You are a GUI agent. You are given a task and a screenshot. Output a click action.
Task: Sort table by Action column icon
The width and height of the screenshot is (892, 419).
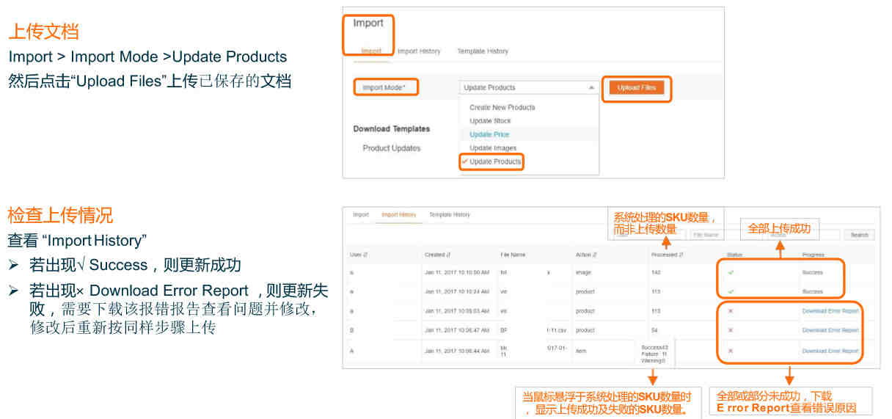[x=593, y=255]
